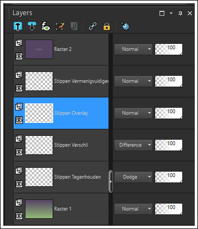Click the blue flask icon in toolbar

[x=125, y=27]
